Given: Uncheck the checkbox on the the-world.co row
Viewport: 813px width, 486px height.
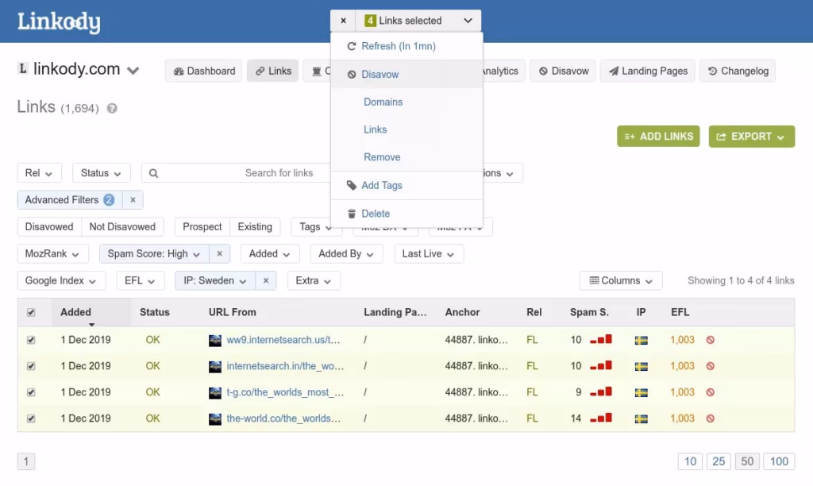Looking at the screenshot, I should 30,418.
